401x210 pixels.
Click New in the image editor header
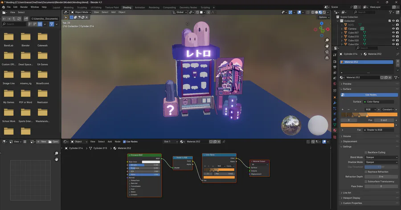click(42, 141)
